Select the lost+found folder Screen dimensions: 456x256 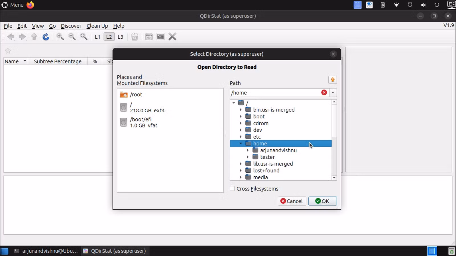point(266,170)
